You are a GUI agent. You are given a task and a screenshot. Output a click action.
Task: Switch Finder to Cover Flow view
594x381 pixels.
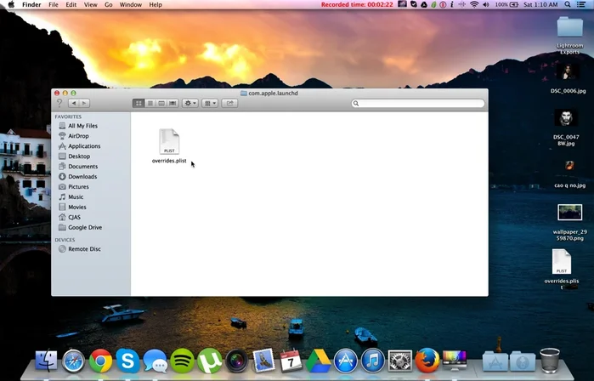pyautogui.click(x=173, y=103)
